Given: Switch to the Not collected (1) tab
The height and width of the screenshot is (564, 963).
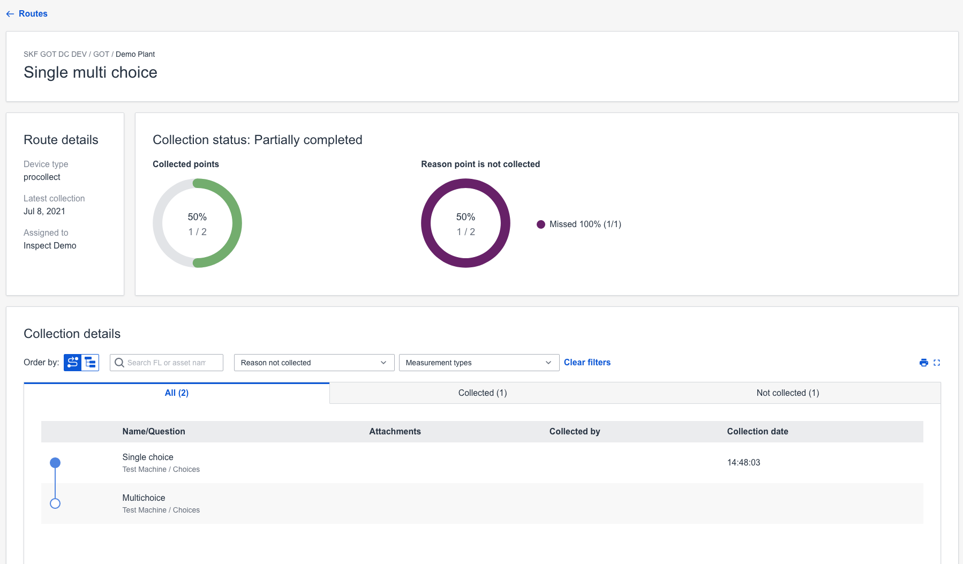Looking at the screenshot, I should [x=787, y=393].
